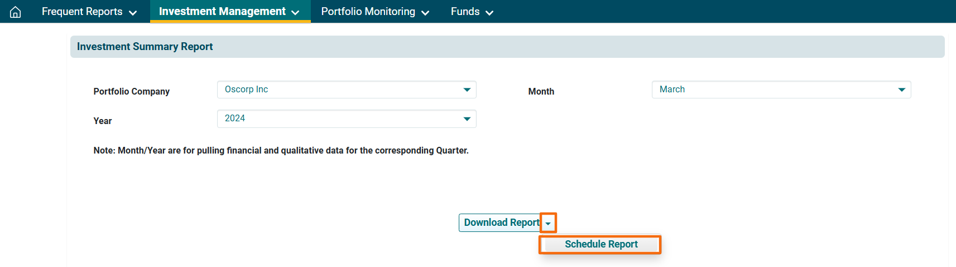
Task: Click the Portfolio Company field label
Action: [132, 91]
